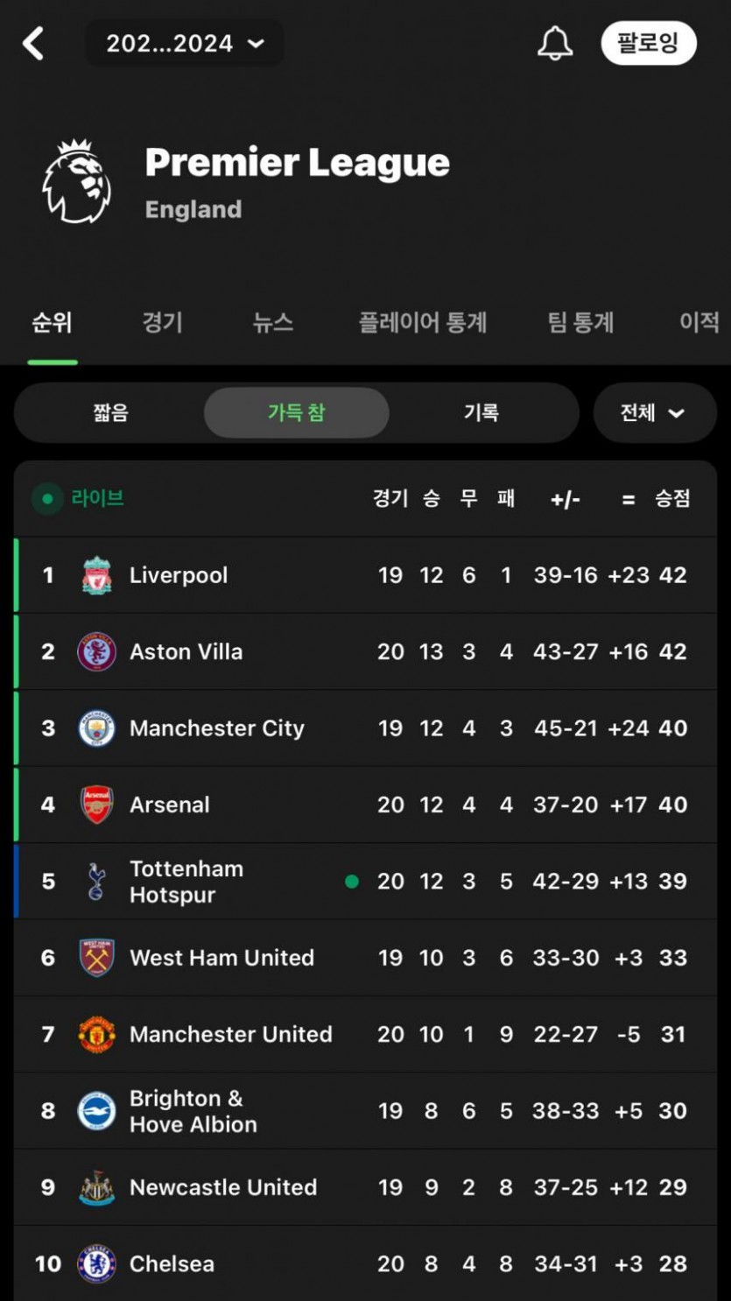This screenshot has width=731, height=1301.
Task: Tap the back arrow icon
Action: click(33, 43)
